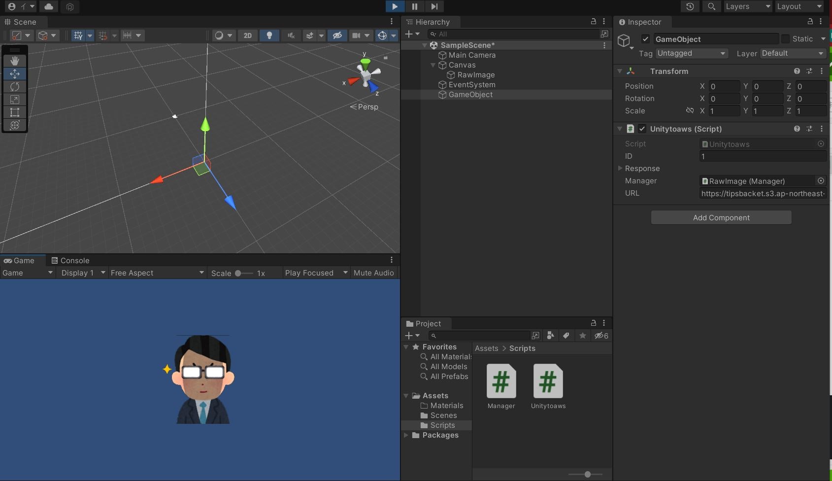Open the Hierarchy Add (+) menu

click(411, 34)
